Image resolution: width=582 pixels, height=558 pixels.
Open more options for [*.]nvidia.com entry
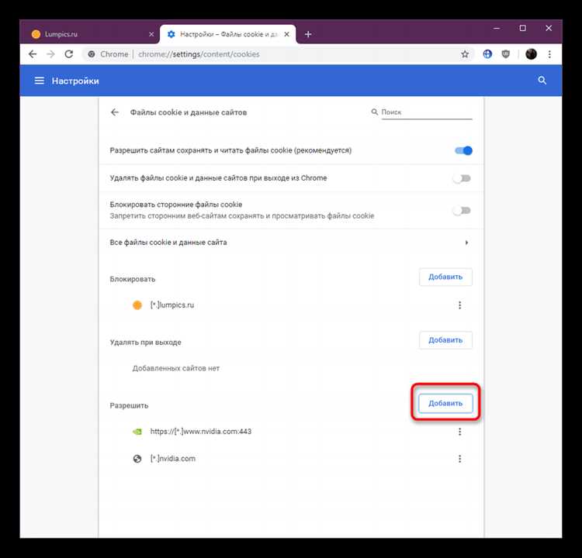[460, 459]
